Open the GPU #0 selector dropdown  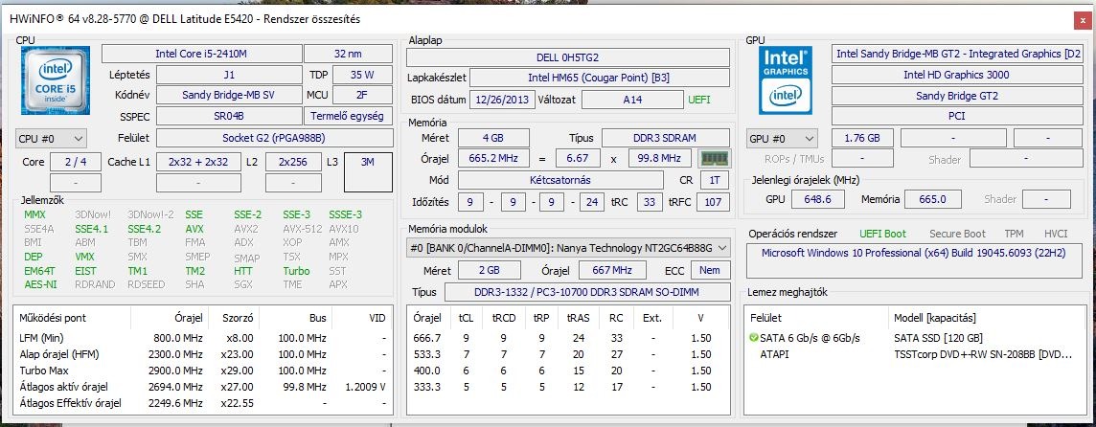[782, 139]
